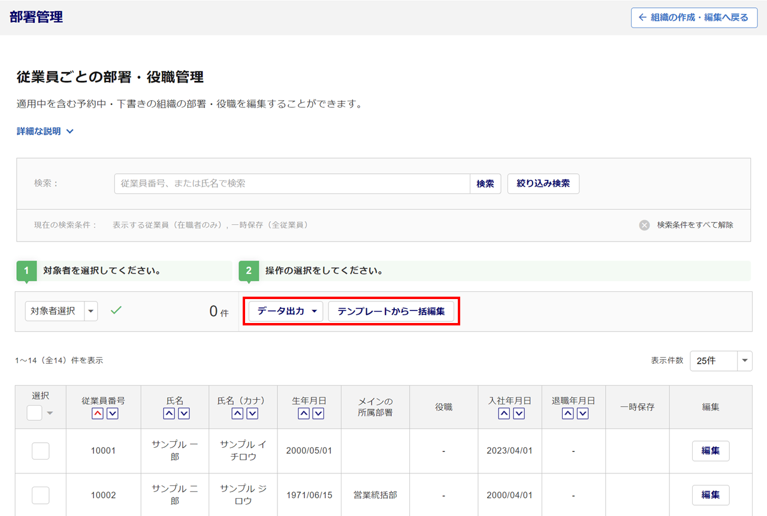Sort 氏名 column descending arrow

point(184,414)
